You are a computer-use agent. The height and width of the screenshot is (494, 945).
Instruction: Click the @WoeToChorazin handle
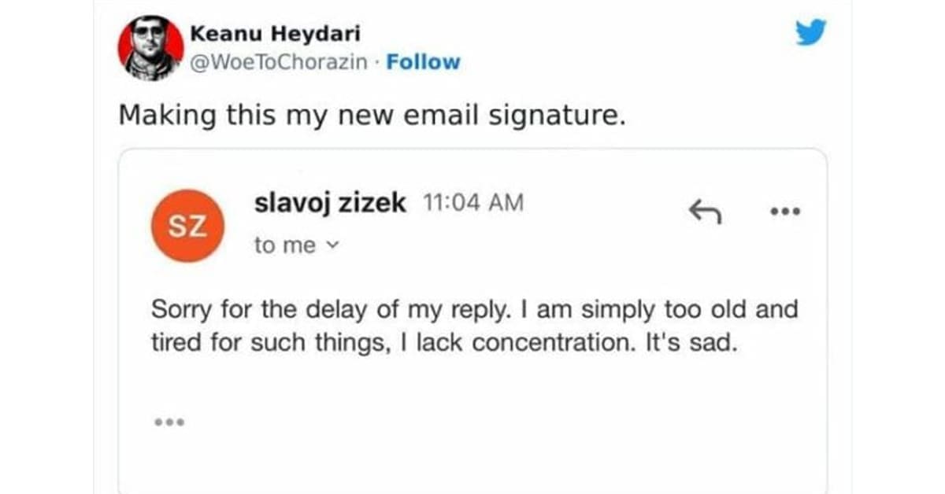click(x=279, y=62)
